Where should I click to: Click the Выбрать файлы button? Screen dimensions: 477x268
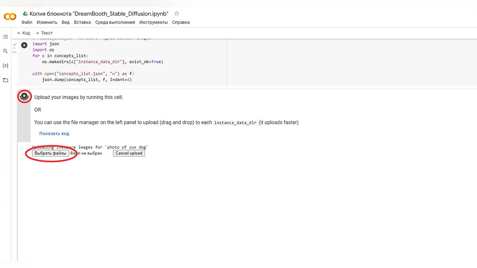50,153
